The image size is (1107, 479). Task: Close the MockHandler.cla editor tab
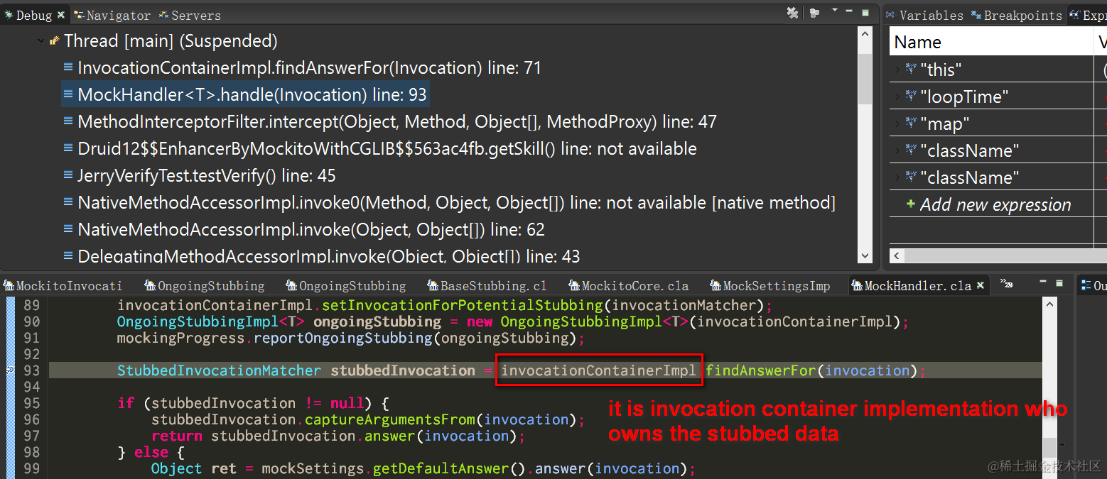[x=981, y=286]
